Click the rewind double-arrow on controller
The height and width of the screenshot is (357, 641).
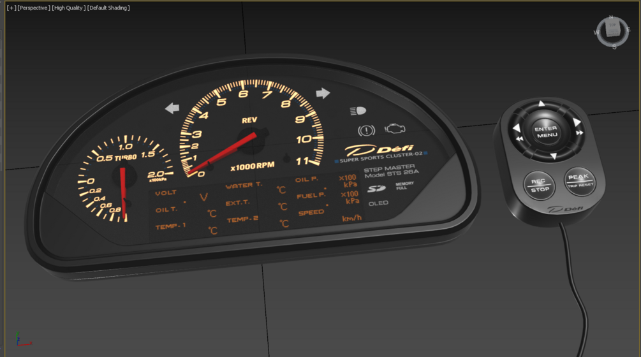519,139
